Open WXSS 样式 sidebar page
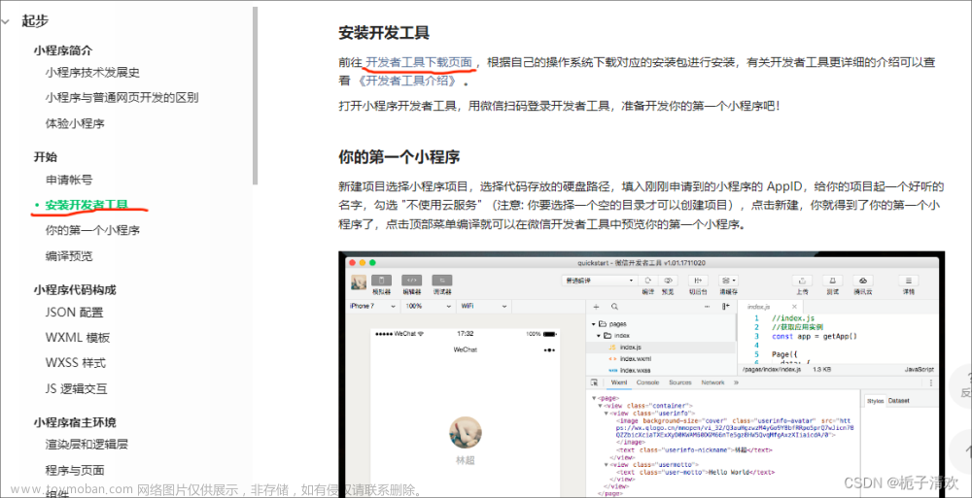 (76, 362)
